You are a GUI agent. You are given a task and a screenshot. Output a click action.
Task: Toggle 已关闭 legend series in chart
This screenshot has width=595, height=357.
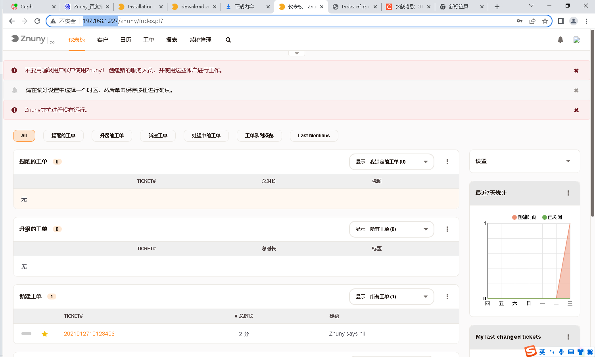pos(552,217)
